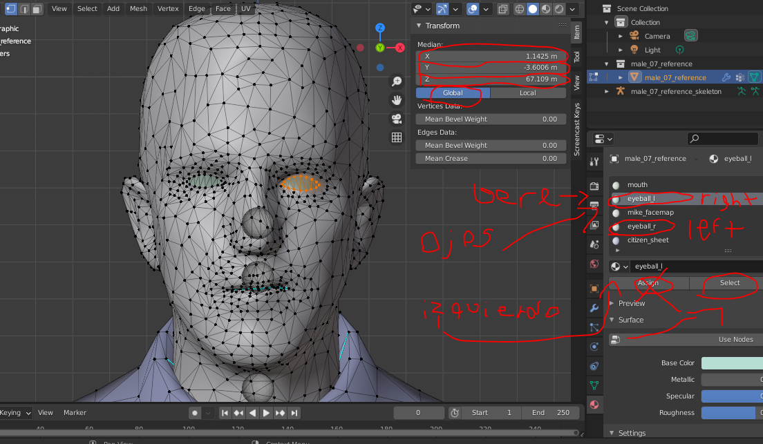
Task: Select the eyeball_r material slot
Action: pyautogui.click(x=641, y=226)
